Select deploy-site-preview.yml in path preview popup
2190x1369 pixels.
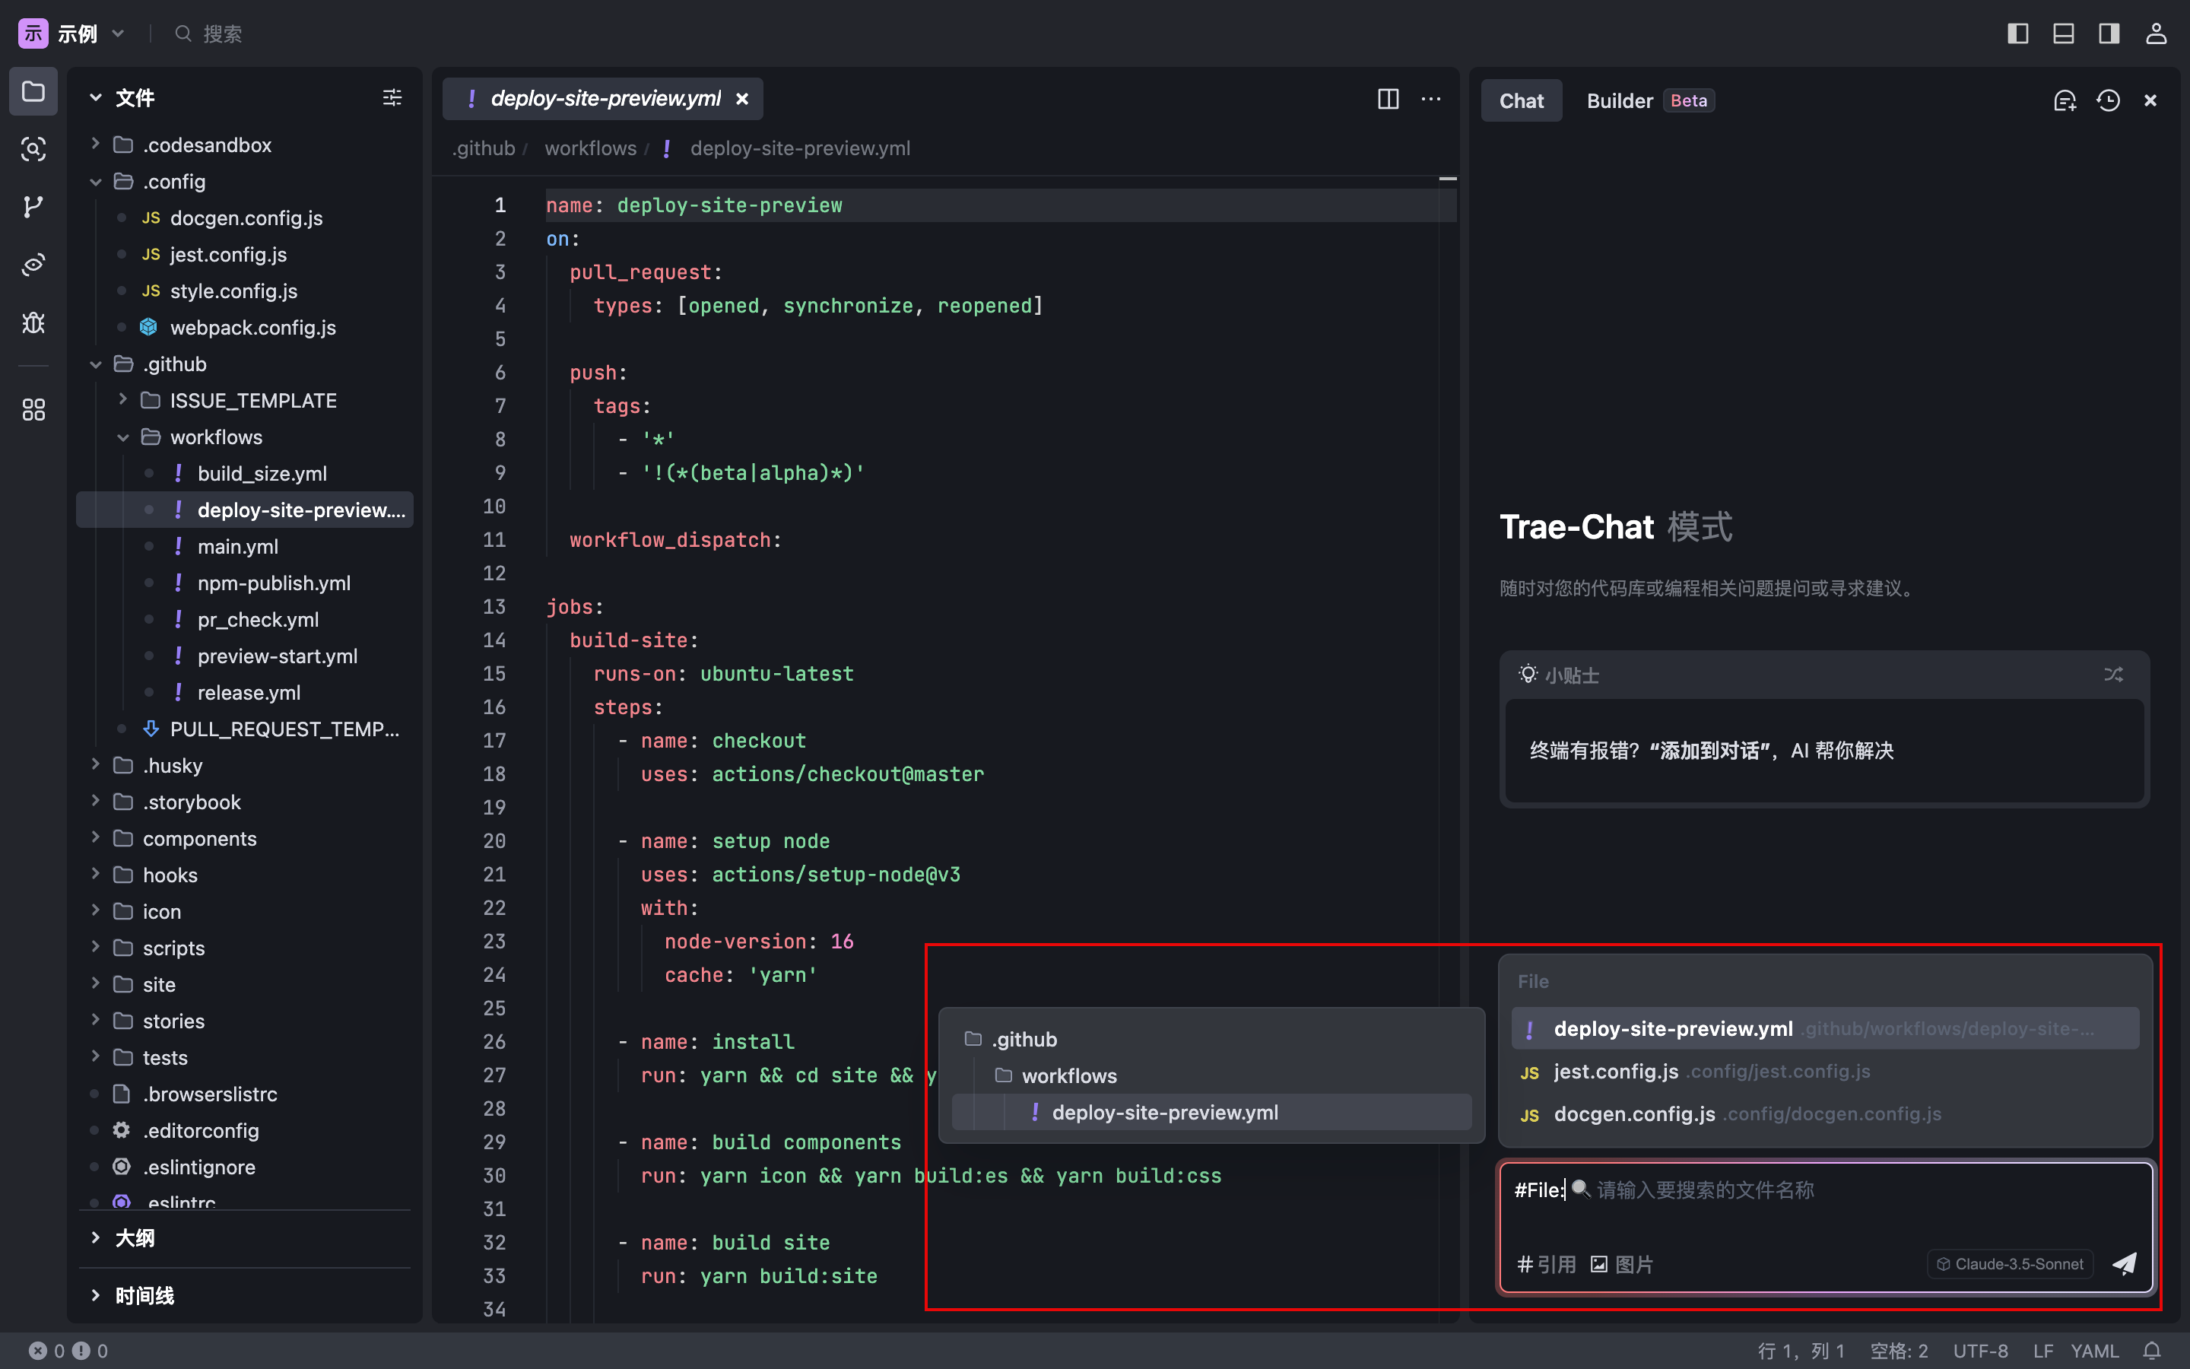(x=1211, y=1112)
